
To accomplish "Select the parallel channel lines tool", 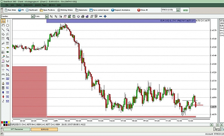I will click(3, 34).
